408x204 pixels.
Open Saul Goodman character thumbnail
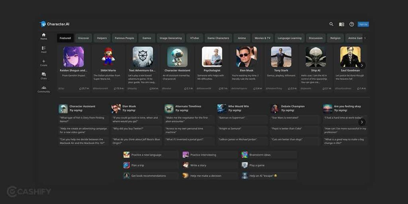(x=350, y=57)
